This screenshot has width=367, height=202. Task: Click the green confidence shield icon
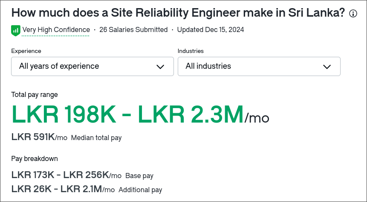[x=16, y=30]
